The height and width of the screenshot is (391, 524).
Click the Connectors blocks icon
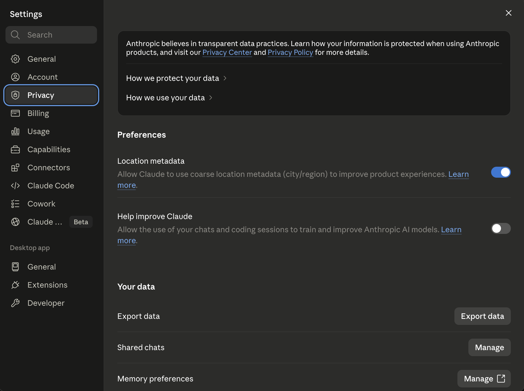[x=15, y=168]
